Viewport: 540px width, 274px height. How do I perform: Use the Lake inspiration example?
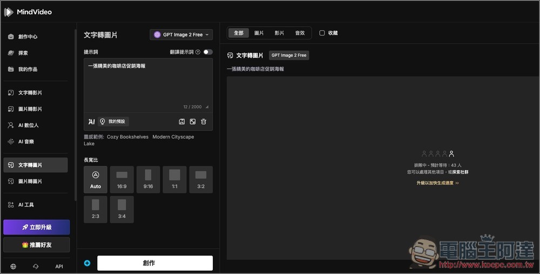click(x=89, y=143)
